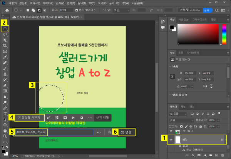Viewport: 231px width, 159px height.
Task: Select the Hand tool
Action: click(5, 131)
